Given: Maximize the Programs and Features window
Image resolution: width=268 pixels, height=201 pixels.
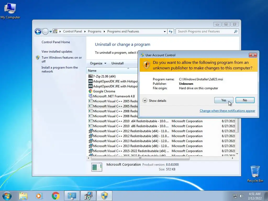Looking at the screenshot, I should pyautogui.click(x=226, y=24).
